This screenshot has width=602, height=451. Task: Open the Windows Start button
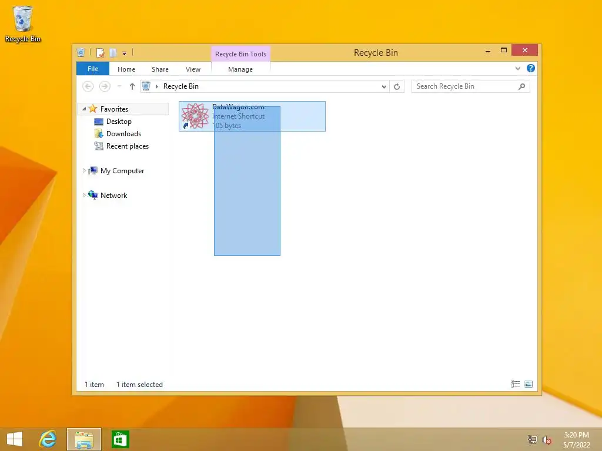[x=15, y=439]
